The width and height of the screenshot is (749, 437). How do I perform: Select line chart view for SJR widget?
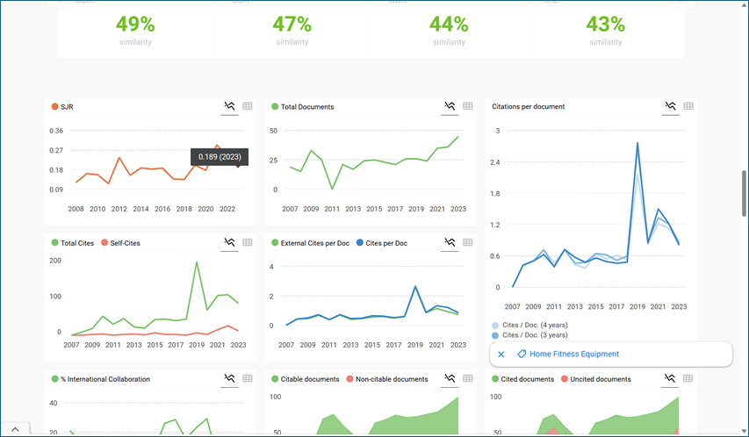click(229, 106)
